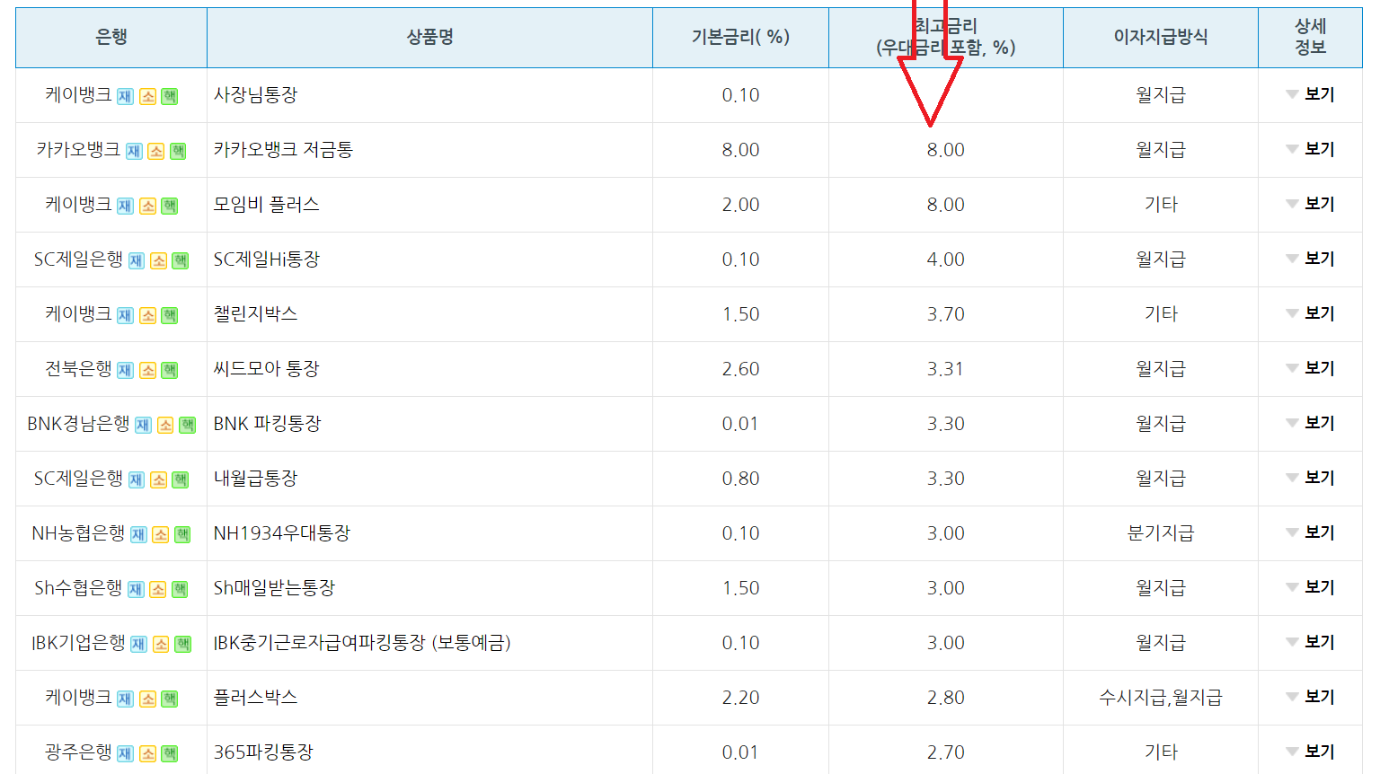Viewport: 1389px width, 774px height.
Task: Expand 보기 details for 플러스박스
Action: click(x=1310, y=697)
